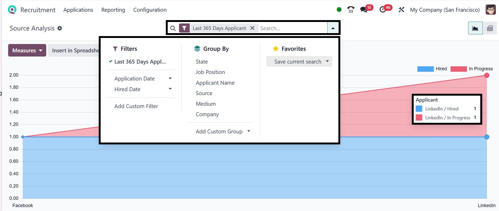This screenshot has width=499, height=211.
Task: Toggle the Last 365 Days Applicant filter
Action: pyautogui.click(x=140, y=62)
